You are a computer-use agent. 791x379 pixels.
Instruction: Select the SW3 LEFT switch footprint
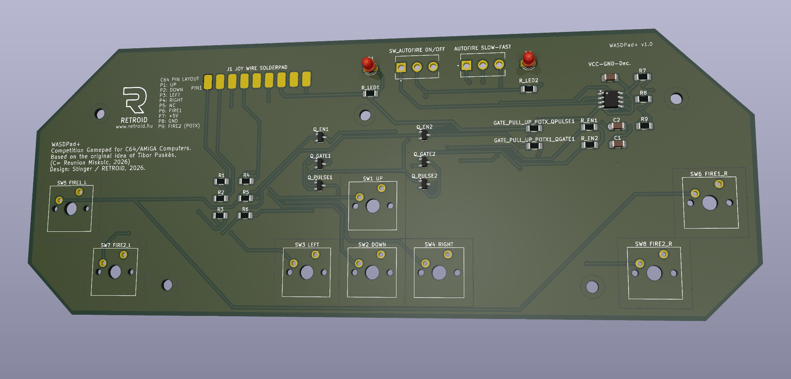coord(307,272)
